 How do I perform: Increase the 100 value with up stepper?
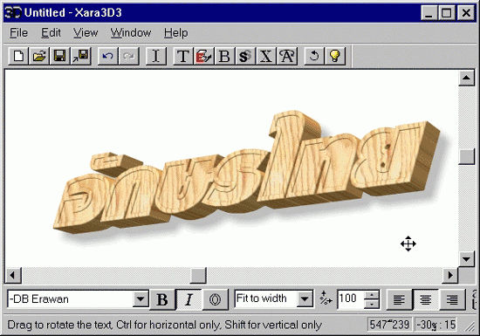tap(371, 295)
